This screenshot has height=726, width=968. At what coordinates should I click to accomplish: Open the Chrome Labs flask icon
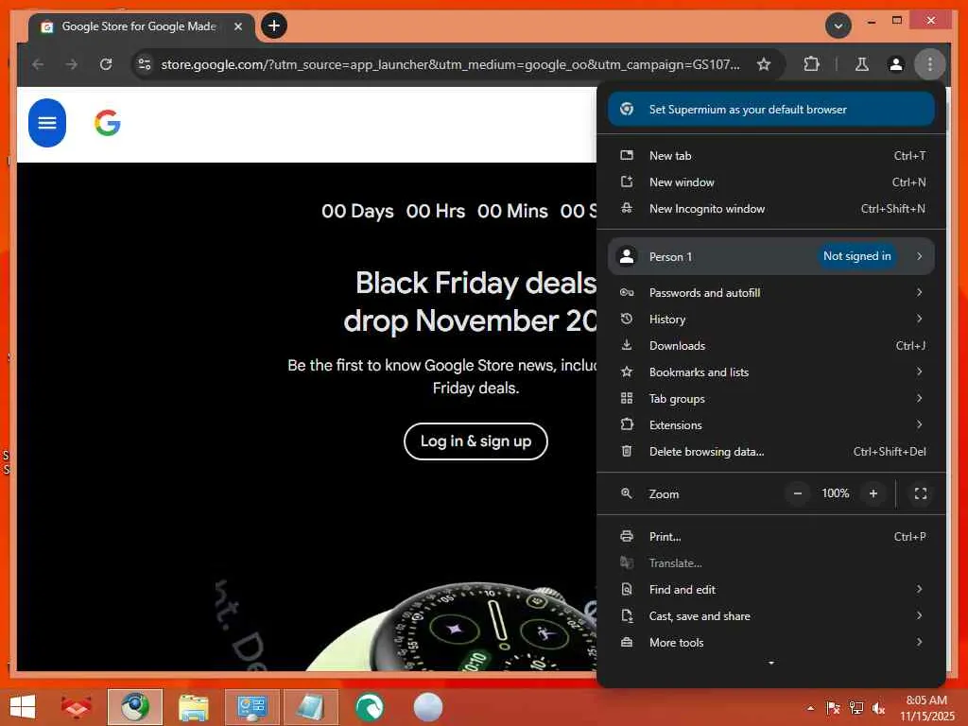point(862,64)
